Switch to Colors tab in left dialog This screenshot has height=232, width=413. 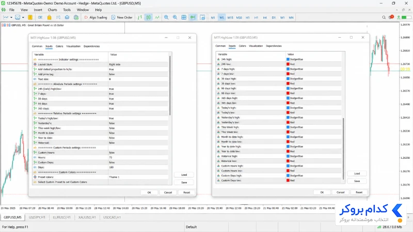[x=59, y=46]
